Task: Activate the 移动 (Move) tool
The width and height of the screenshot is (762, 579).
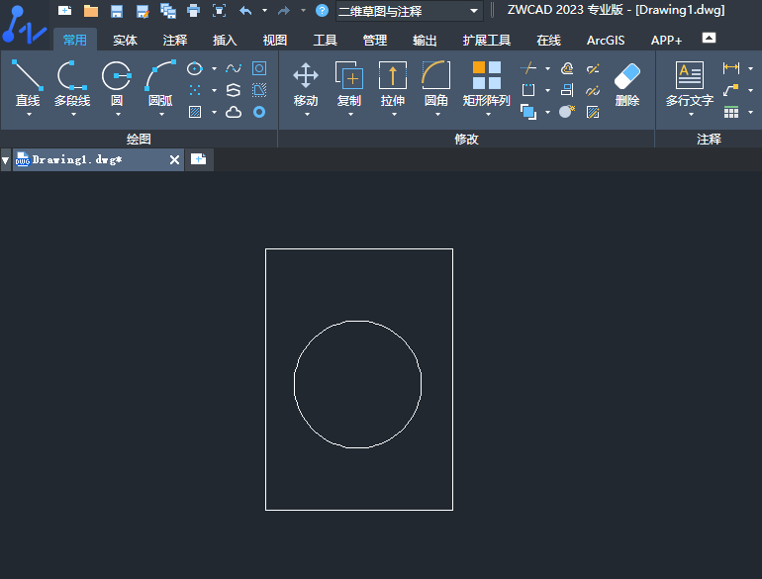Action: (306, 83)
